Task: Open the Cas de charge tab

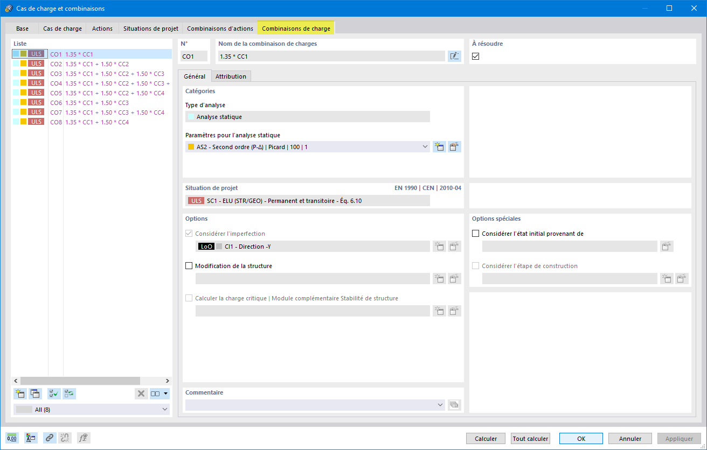Action: coord(63,28)
